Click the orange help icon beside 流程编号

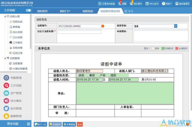[103, 26]
